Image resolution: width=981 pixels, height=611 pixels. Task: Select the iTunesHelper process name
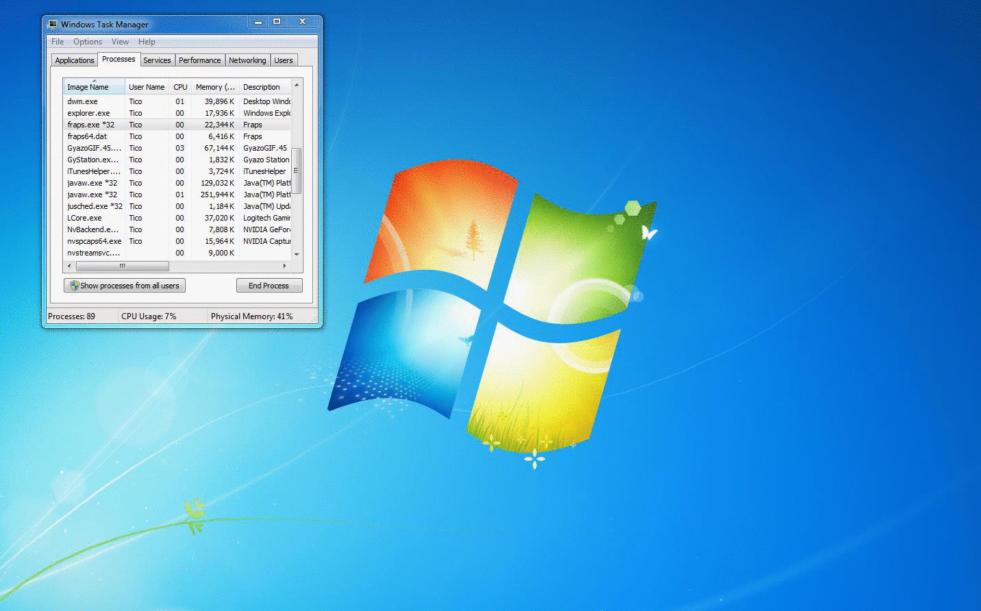coord(94,171)
